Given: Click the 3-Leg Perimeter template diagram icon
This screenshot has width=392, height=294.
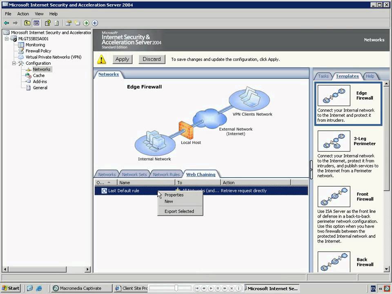Looking at the screenshot, I should click(334, 141).
